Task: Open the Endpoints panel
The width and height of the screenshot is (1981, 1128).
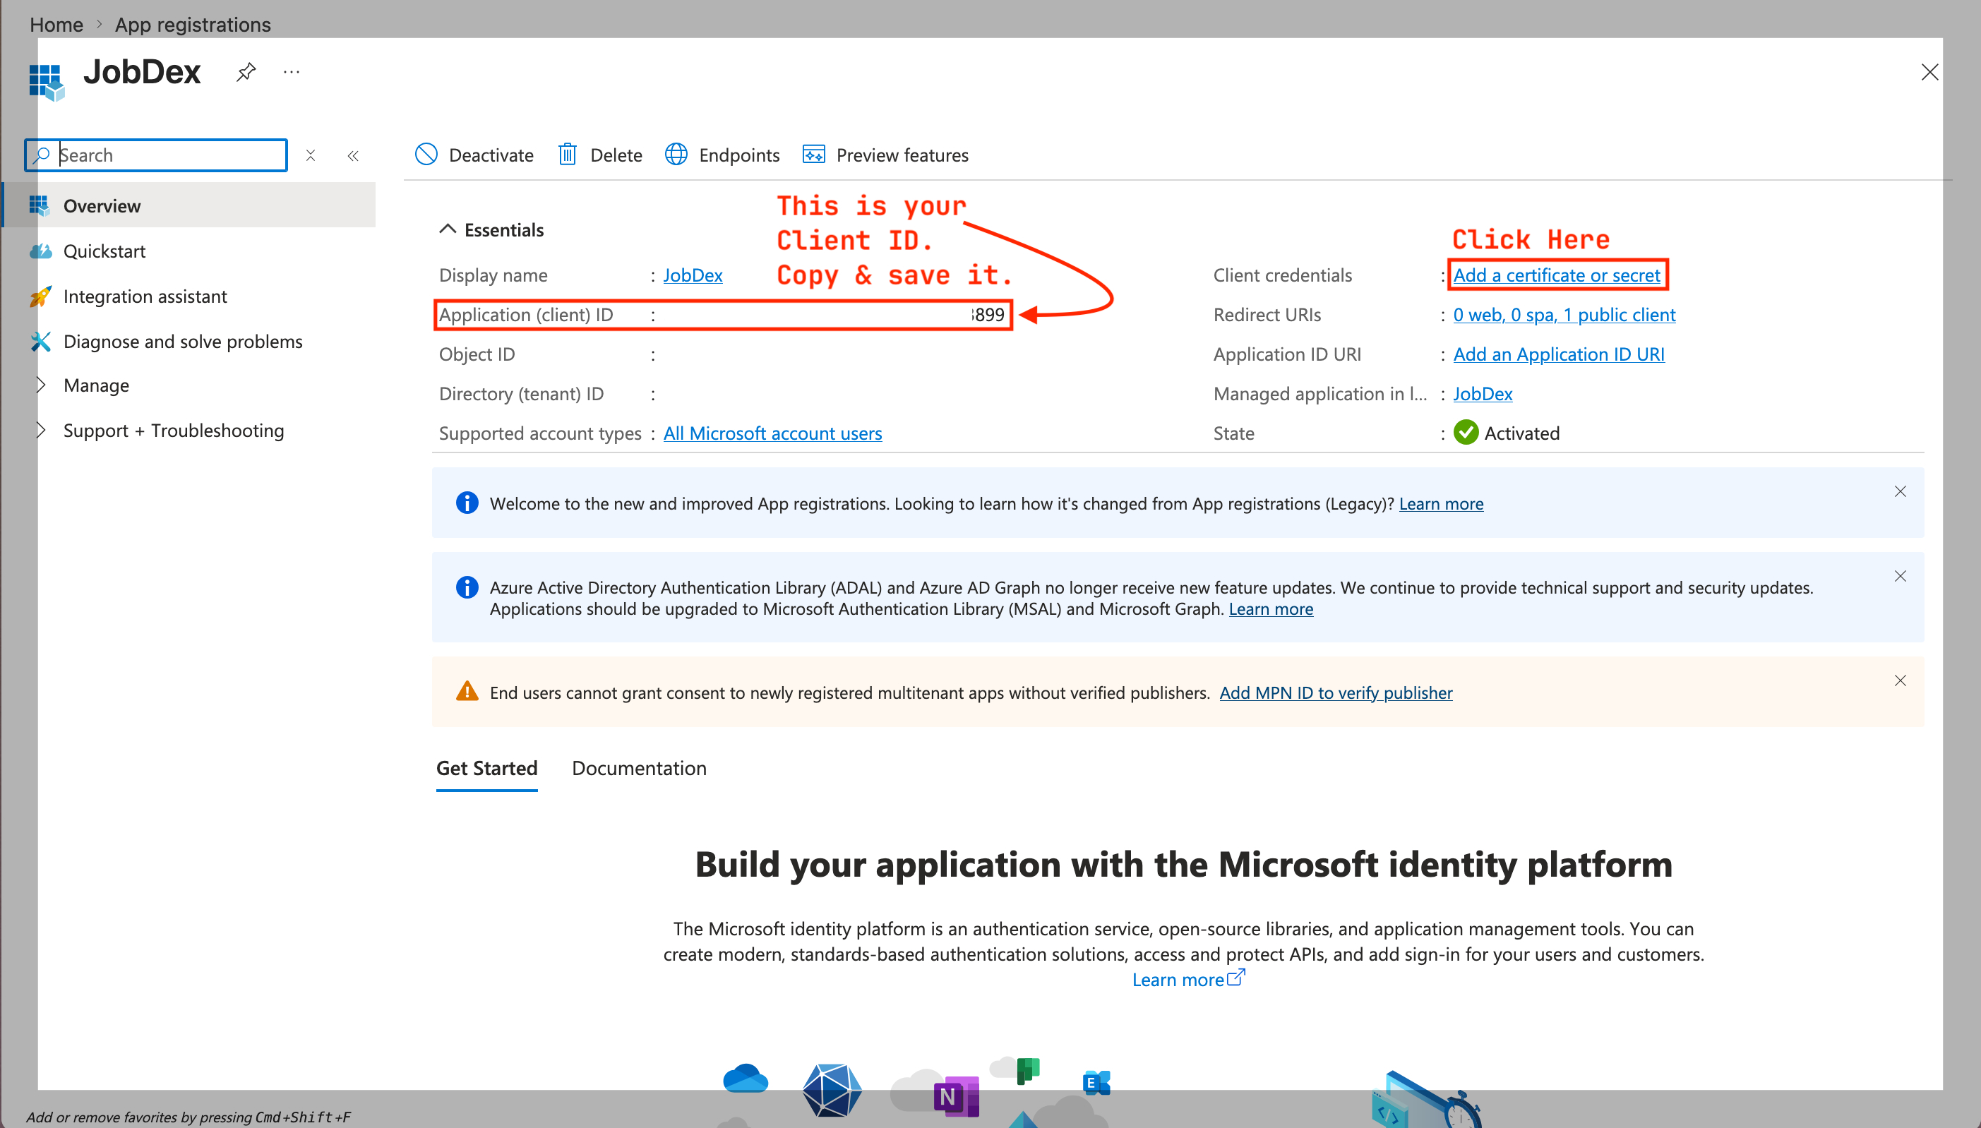Action: coord(723,155)
